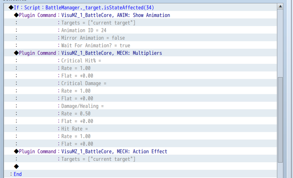Select the MECH: Action Effect plugin command
The height and width of the screenshot is (178, 293).
click(x=140, y=151)
